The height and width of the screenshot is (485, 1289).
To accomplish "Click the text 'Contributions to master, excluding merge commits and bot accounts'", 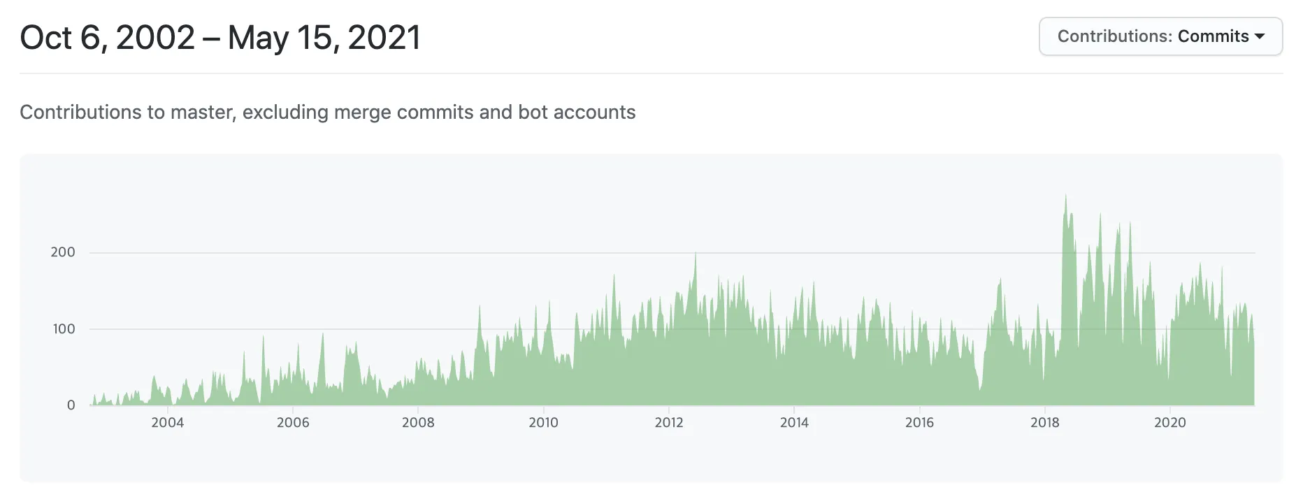I will click(328, 113).
